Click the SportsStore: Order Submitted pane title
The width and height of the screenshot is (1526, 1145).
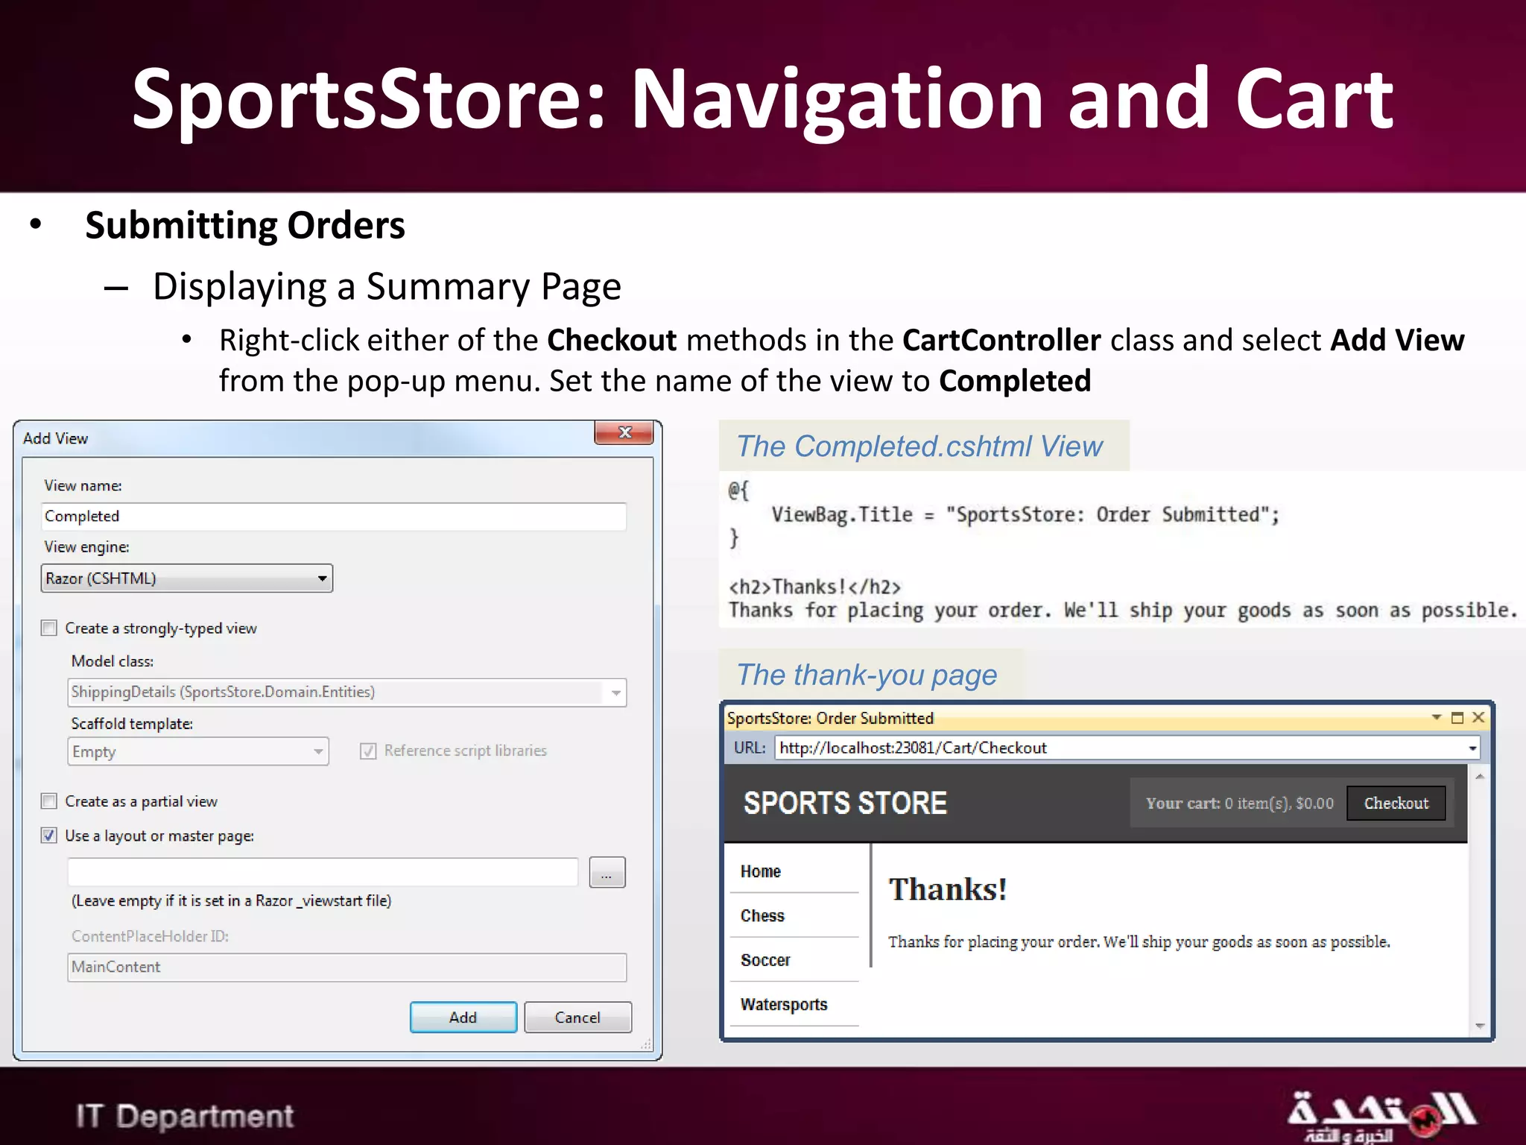tap(830, 718)
